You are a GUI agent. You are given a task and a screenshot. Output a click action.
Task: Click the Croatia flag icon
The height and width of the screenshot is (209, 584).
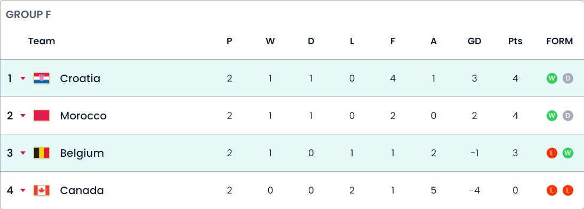42,78
